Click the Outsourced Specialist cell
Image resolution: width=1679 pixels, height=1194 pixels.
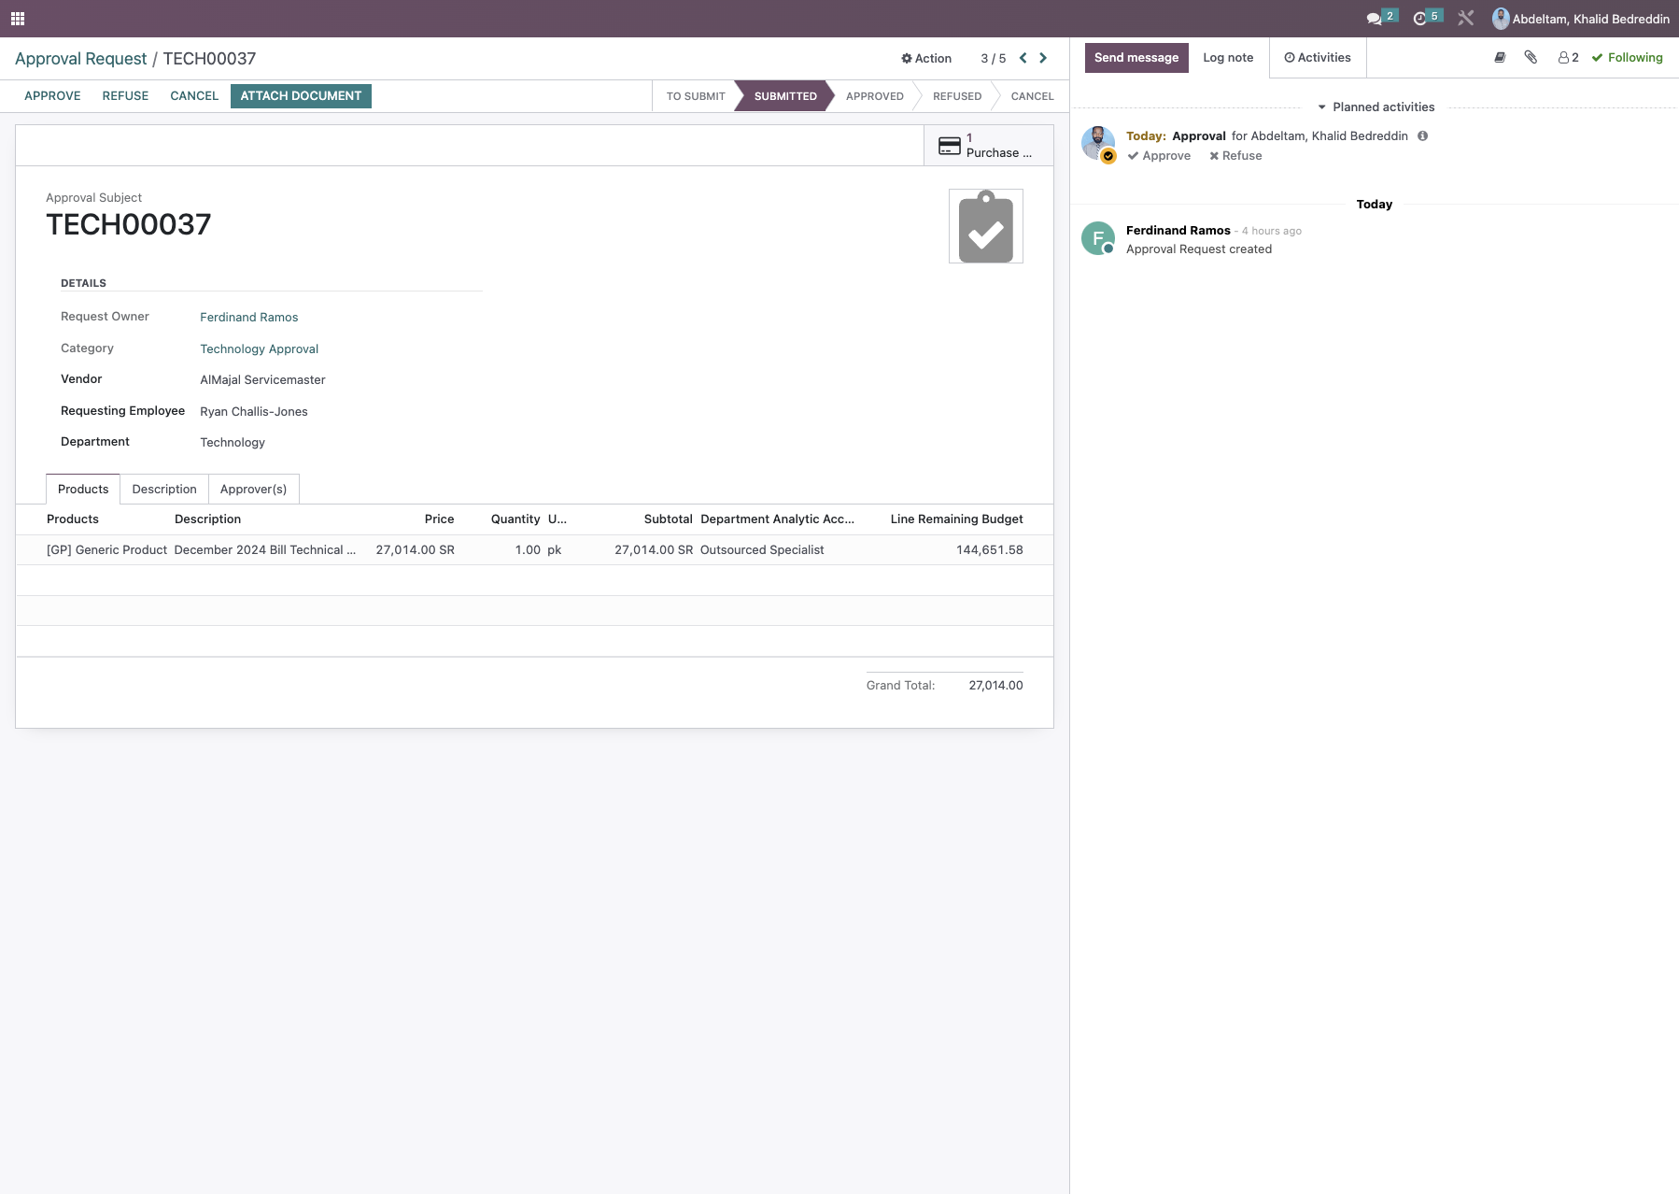tap(762, 550)
